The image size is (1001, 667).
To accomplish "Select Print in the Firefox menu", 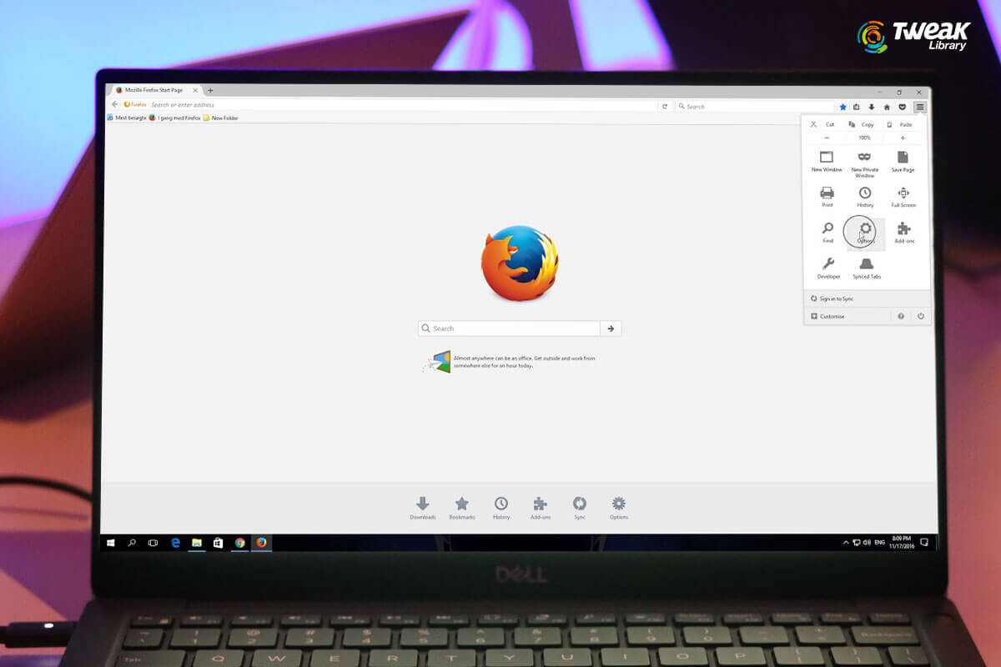I will coord(827,194).
